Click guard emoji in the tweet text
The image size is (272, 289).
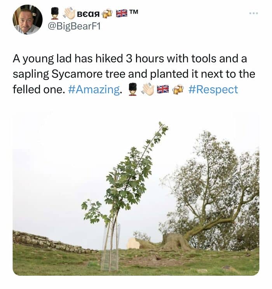tap(133, 90)
